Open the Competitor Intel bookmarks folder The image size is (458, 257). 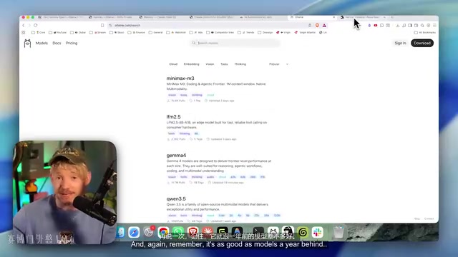click(220, 32)
